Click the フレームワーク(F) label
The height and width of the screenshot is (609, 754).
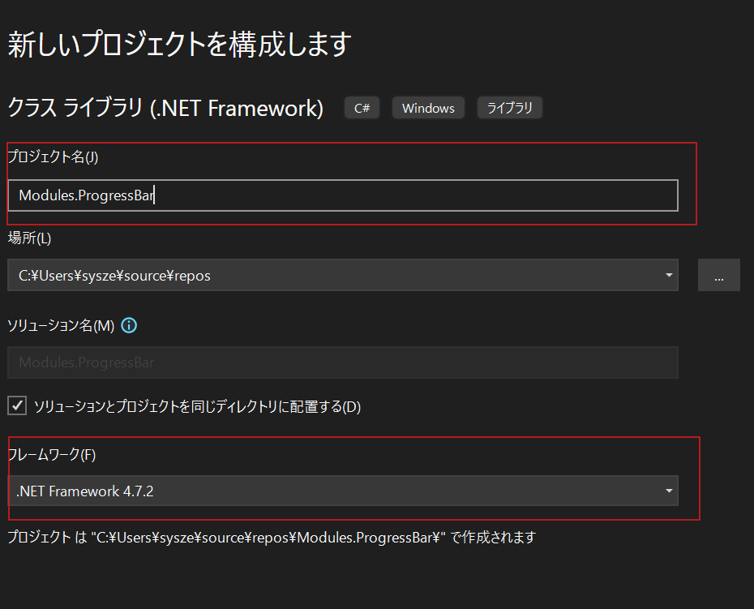tap(52, 455)
